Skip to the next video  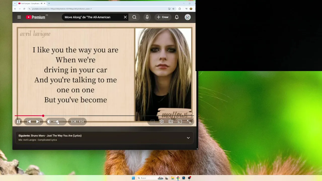(38, 122)
